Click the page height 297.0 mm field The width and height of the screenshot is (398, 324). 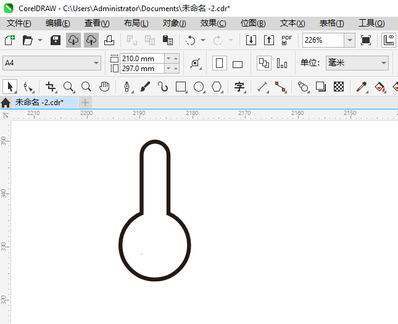point(142,69)
